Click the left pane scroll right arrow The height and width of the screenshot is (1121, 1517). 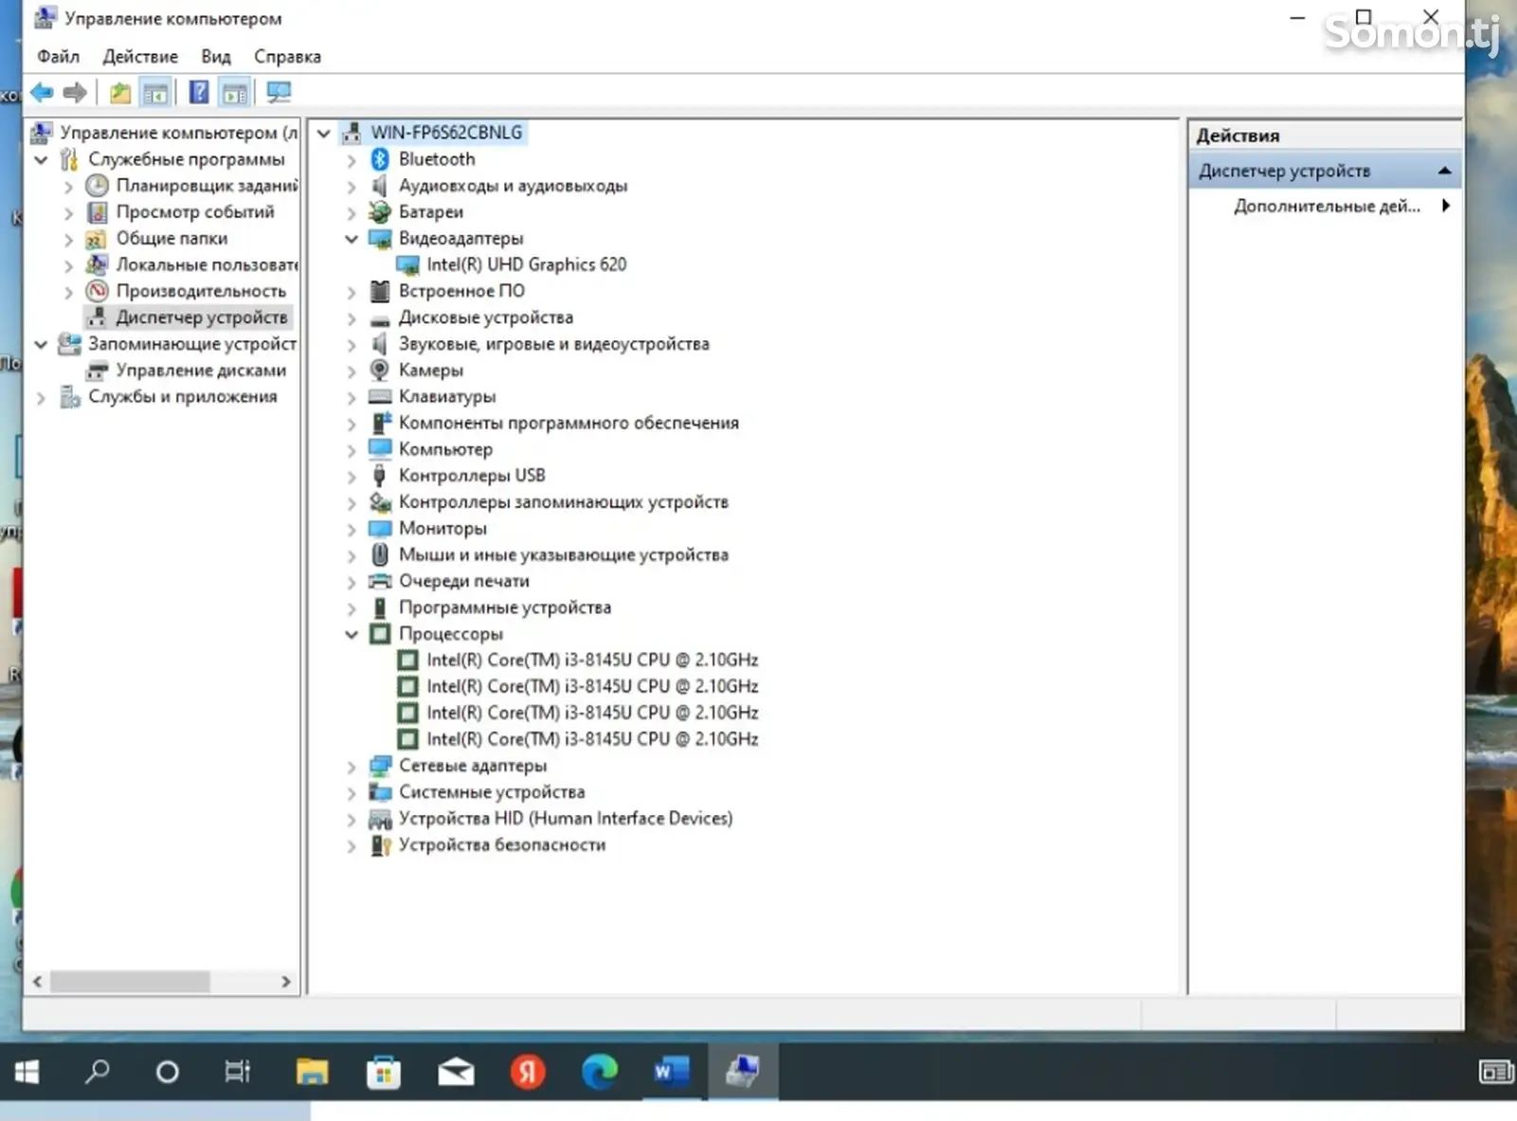286,982
